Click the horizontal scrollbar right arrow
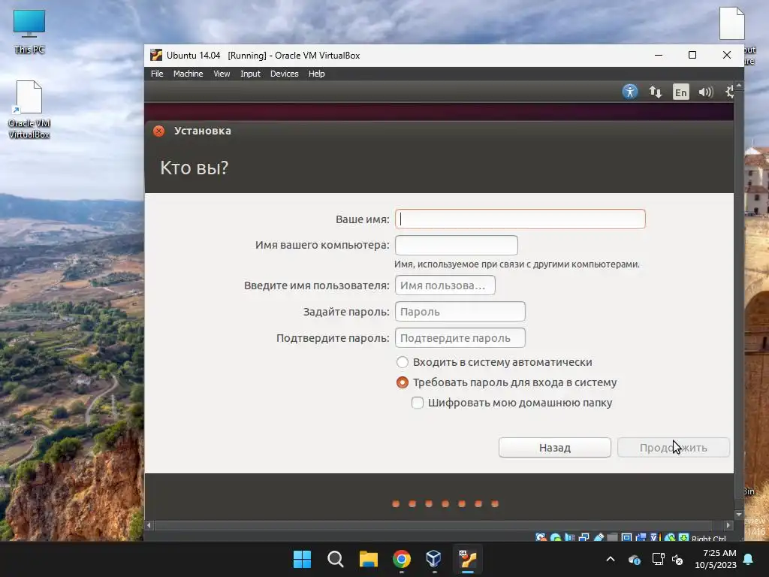This screenshot has width=769, height=577. [x=728, y=525]
